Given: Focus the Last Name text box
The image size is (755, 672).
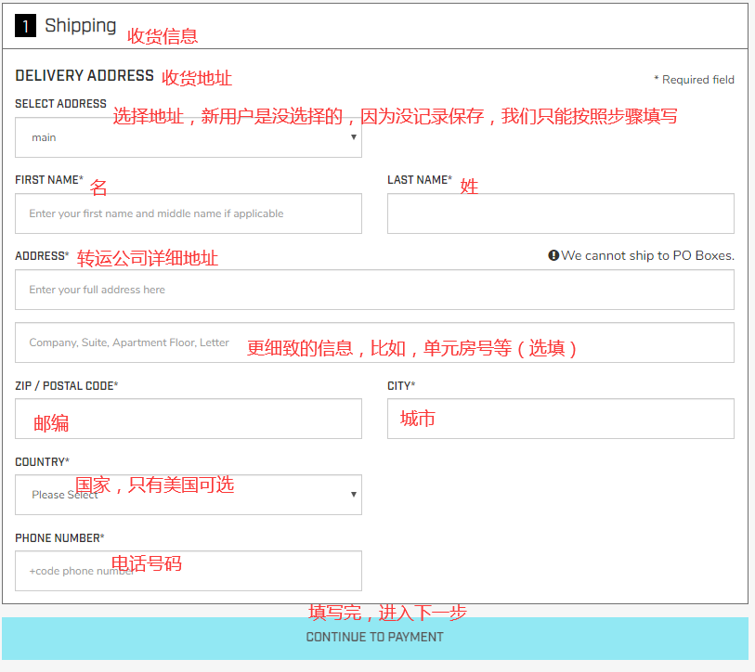Looking at the screenshot, I should pyautogui.click(x=560, y=213).
